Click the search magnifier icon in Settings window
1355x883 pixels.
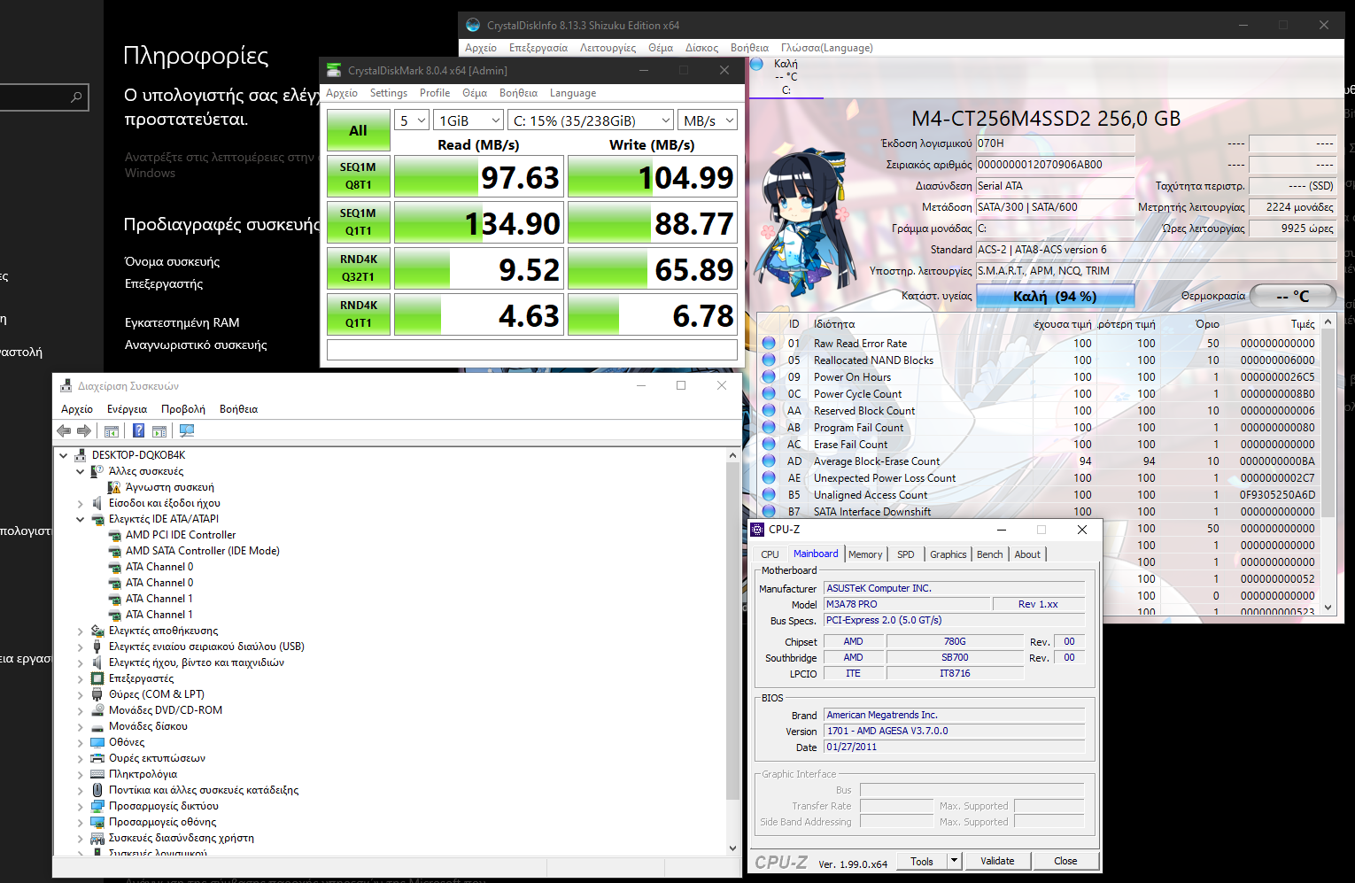point(77,97)
